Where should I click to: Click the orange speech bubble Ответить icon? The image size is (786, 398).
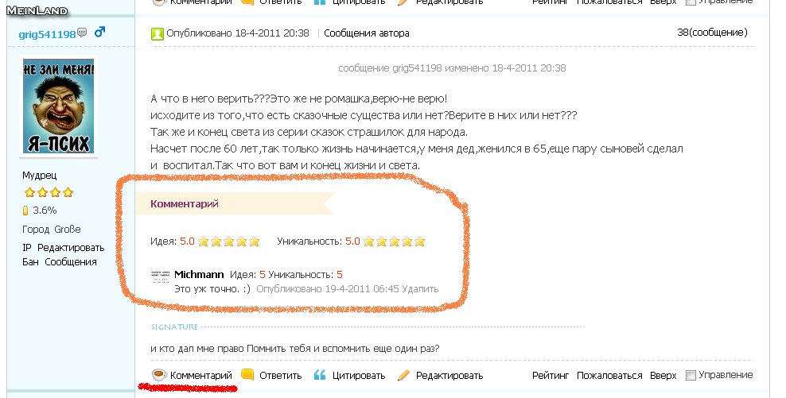[x=247, y=374]
